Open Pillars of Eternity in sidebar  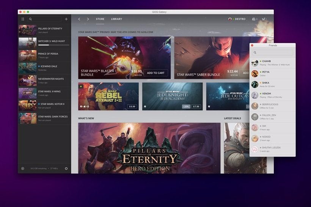[x=44, y=30]
